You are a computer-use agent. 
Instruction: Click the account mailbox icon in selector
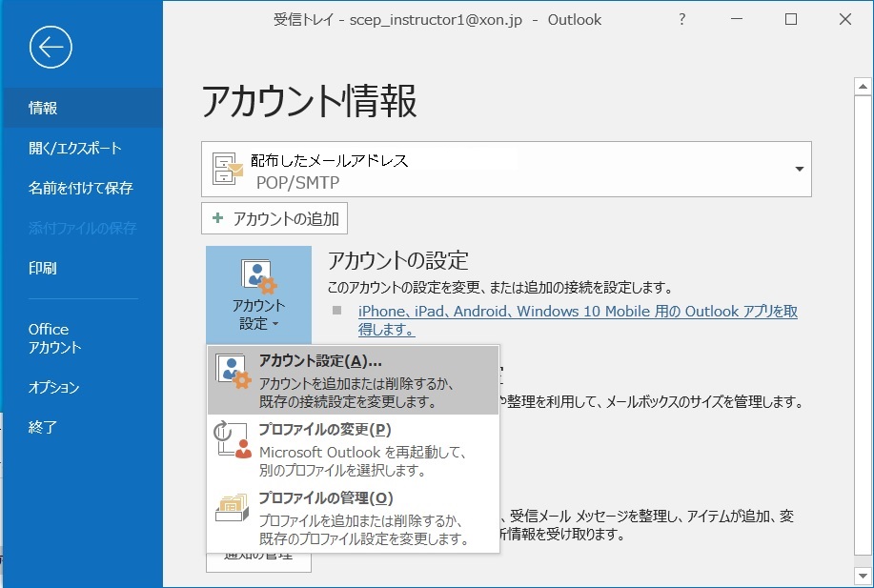[227, 169]
